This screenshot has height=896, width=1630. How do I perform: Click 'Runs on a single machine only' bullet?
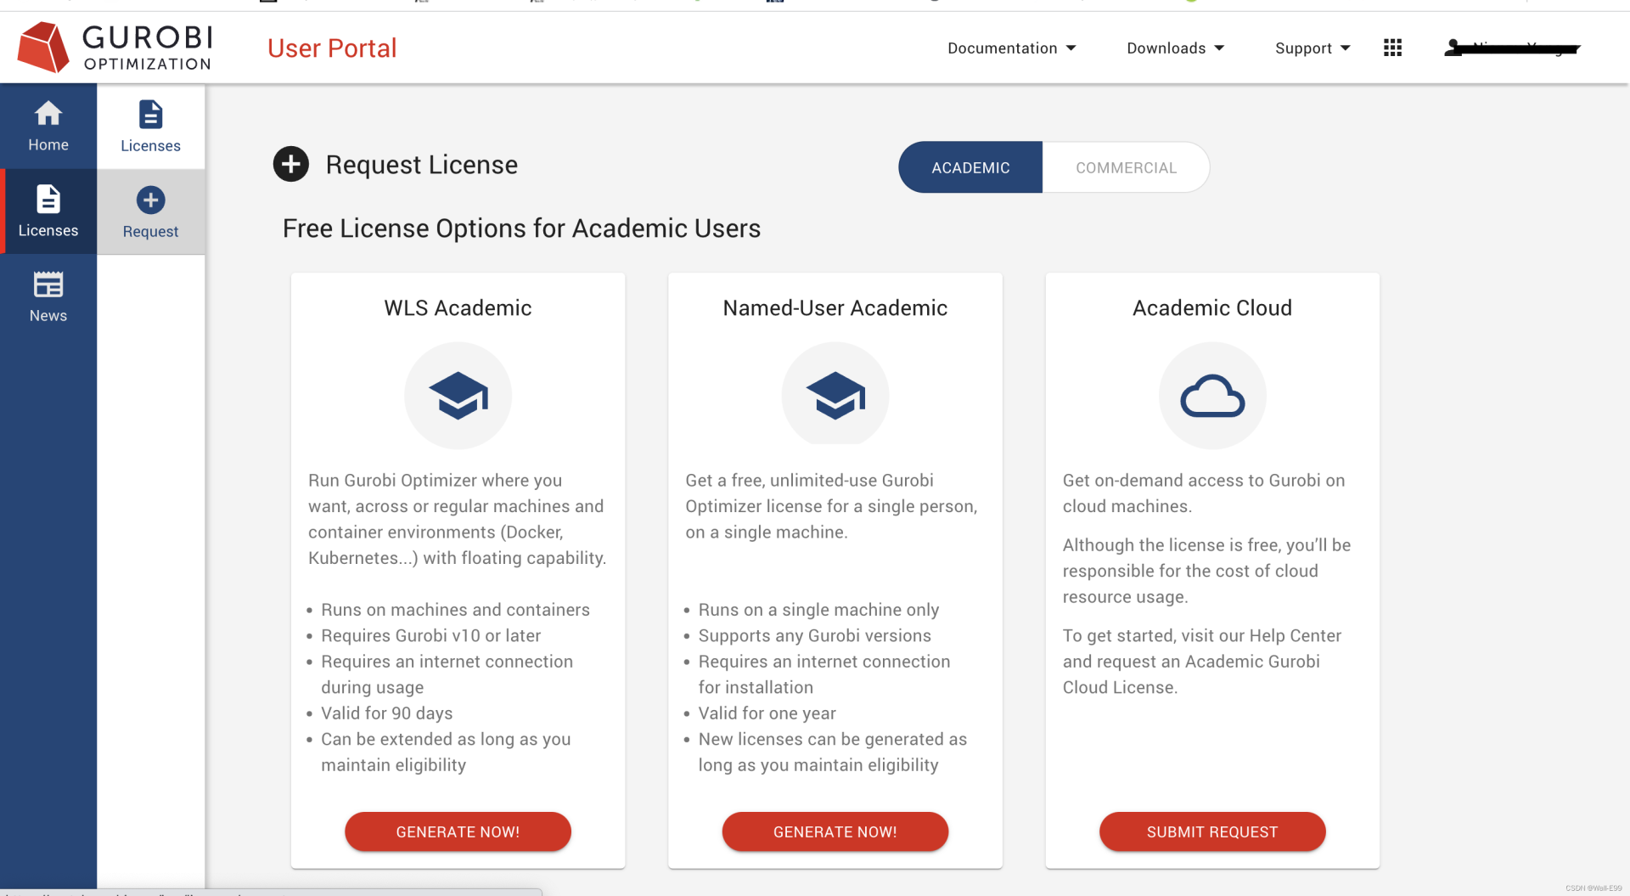pyautogui.click(x=818, y=610)
